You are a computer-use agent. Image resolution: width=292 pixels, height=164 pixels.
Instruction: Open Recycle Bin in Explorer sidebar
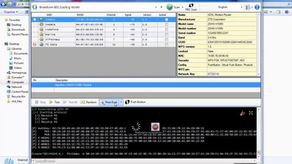point(16,97)
